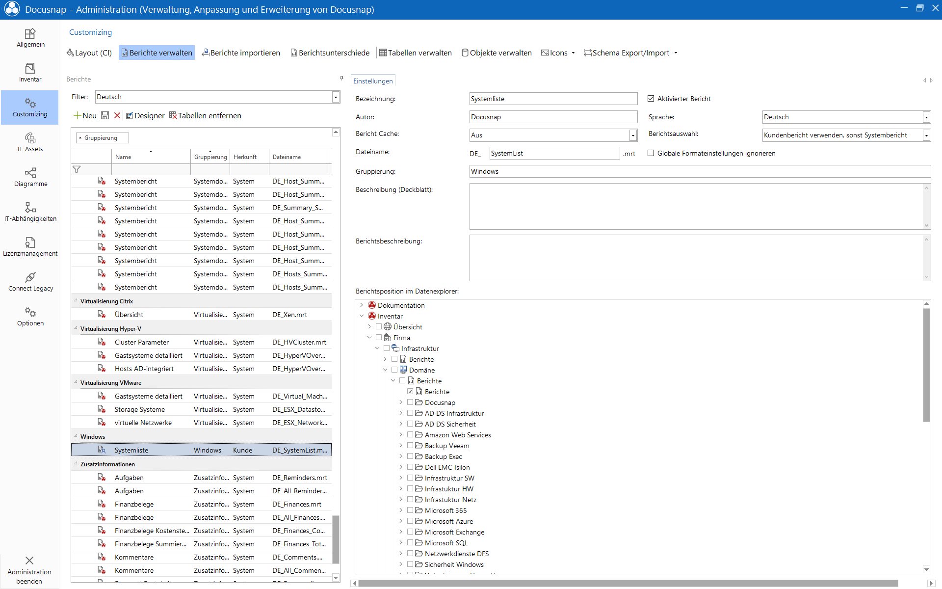942x589 pixels.
Task: Open Optionen gear icon in sidebar
Action: [30, 317]
